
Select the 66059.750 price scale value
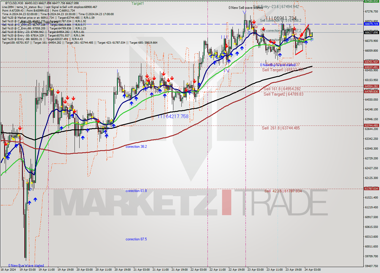pyautogui.click(x=371, y=50)
